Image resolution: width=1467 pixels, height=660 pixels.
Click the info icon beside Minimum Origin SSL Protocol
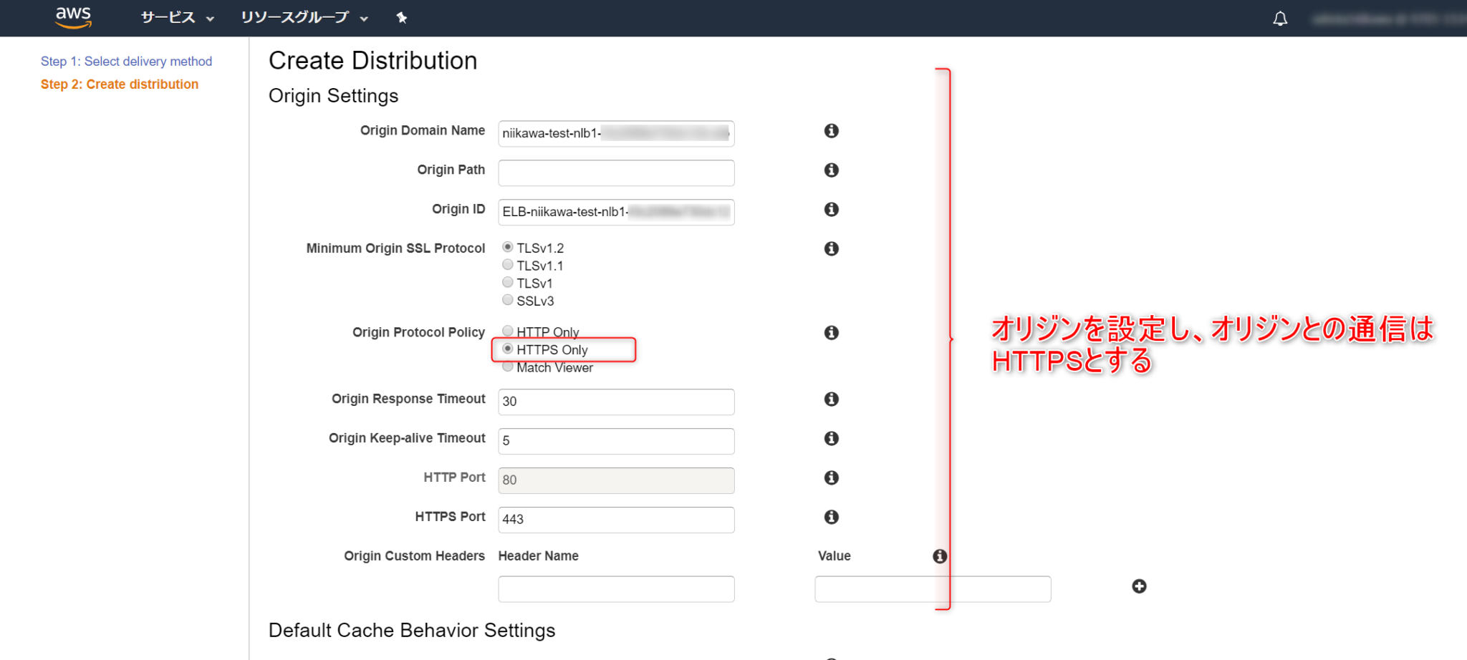831,248
